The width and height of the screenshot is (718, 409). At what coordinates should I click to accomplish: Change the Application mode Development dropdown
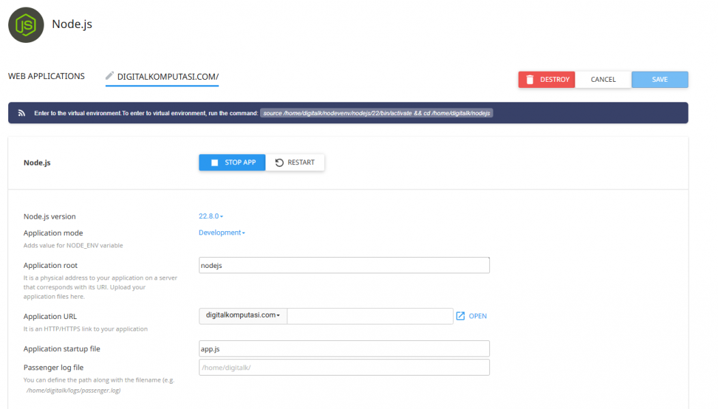[222, 232]
